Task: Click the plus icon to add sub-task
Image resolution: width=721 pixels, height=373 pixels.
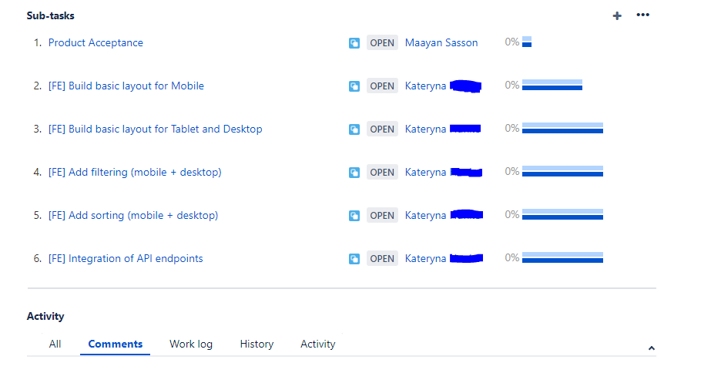Action: pyautogui.click(x=617, y=16)
